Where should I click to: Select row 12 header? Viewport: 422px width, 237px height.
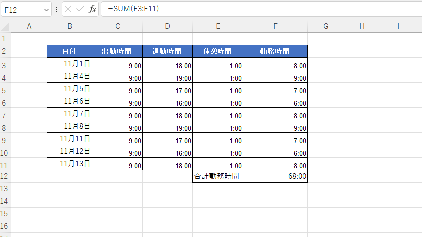click(5, 176)
